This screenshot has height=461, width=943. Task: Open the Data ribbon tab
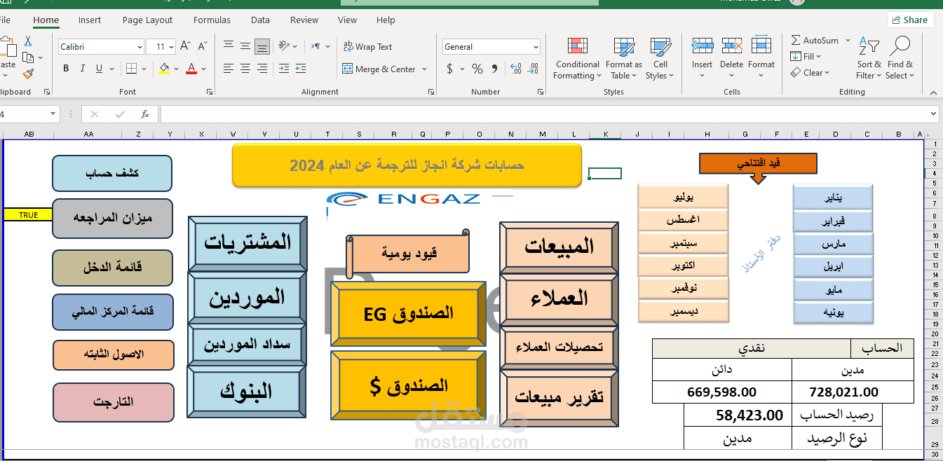coord(260,20)
